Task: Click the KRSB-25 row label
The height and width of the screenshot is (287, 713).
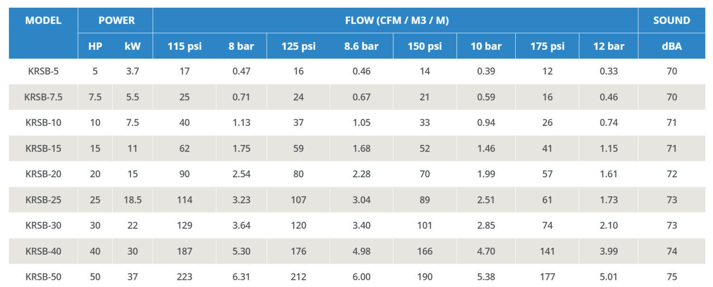Action: [43, 200]
